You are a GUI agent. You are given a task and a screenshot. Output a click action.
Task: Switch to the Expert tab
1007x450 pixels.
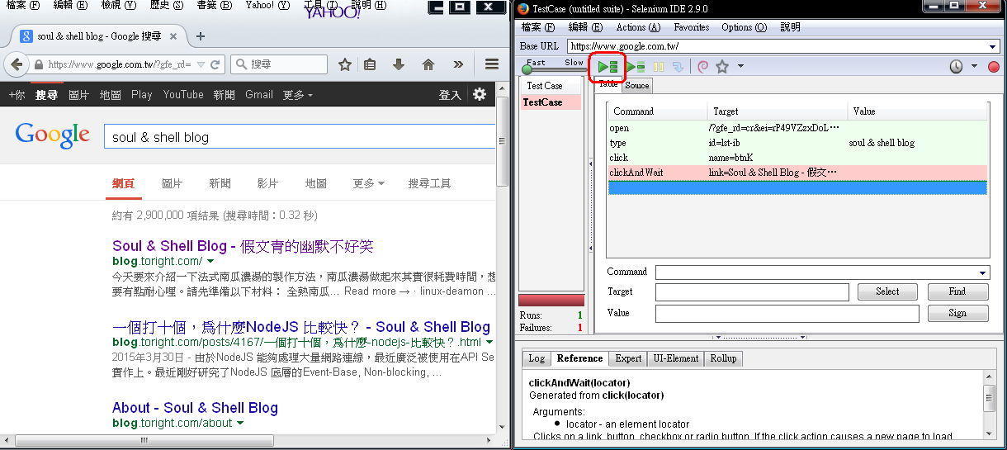[x=628, y=358]
